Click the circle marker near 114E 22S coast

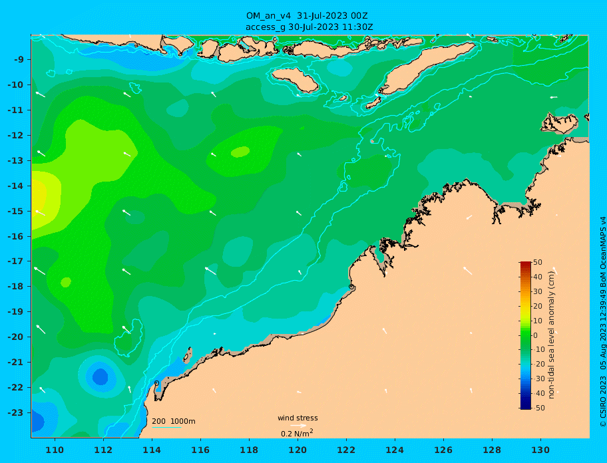(x=156, y=383)
